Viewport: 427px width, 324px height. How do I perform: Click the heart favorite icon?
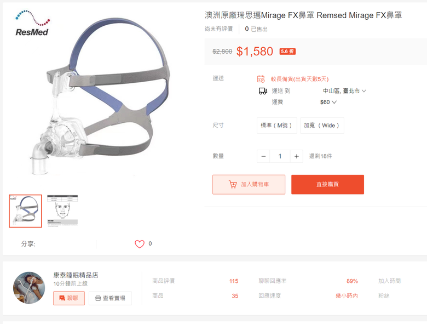[x=140, y=244]
